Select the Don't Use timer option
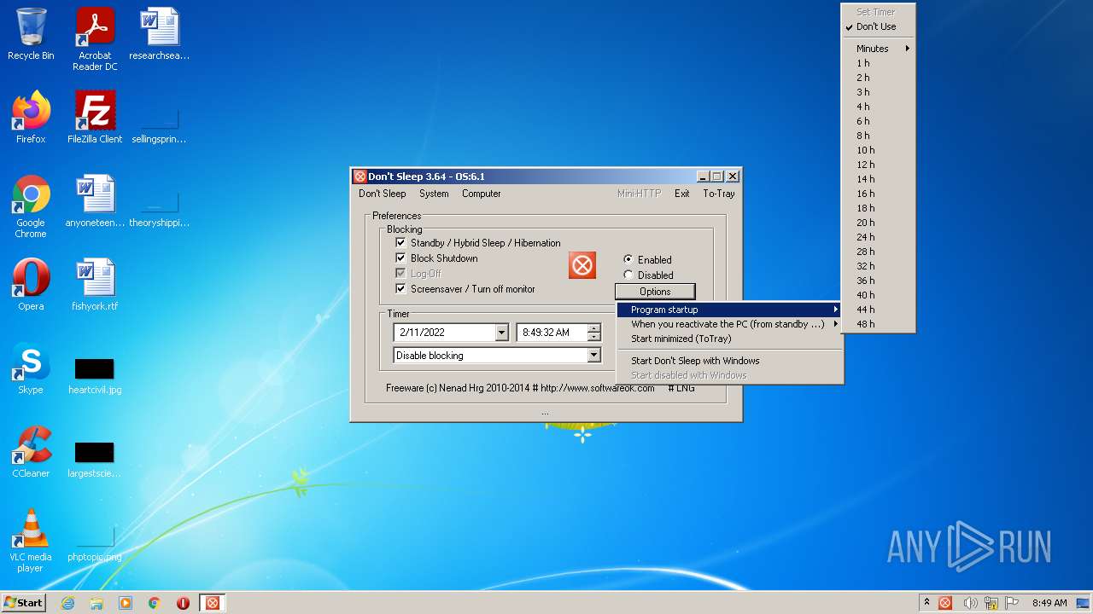This screenshot has height=614, width=1093. click(x=878, y=26)
